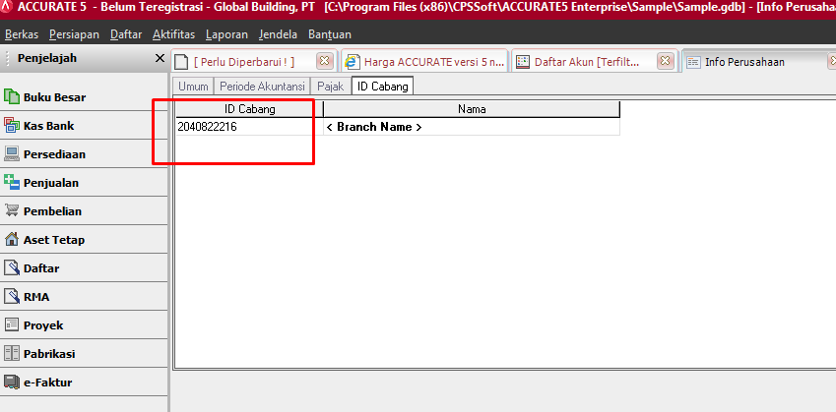Open the Buku Besar module icon
The image size is (836, 412).
pyautogui.click(x=12, y=97)
